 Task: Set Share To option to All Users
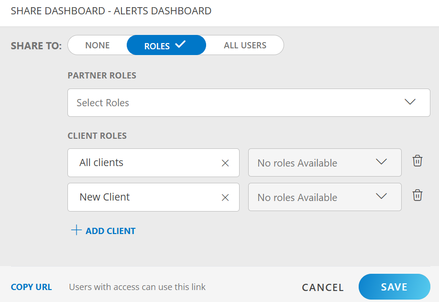tap(245, 45)
